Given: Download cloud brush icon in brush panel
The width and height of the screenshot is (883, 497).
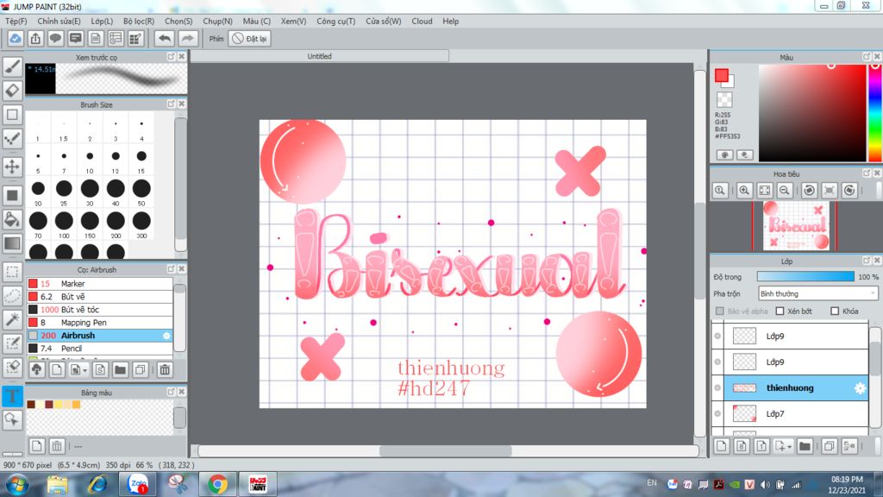Looking at the screenshot, I should 36,369.
